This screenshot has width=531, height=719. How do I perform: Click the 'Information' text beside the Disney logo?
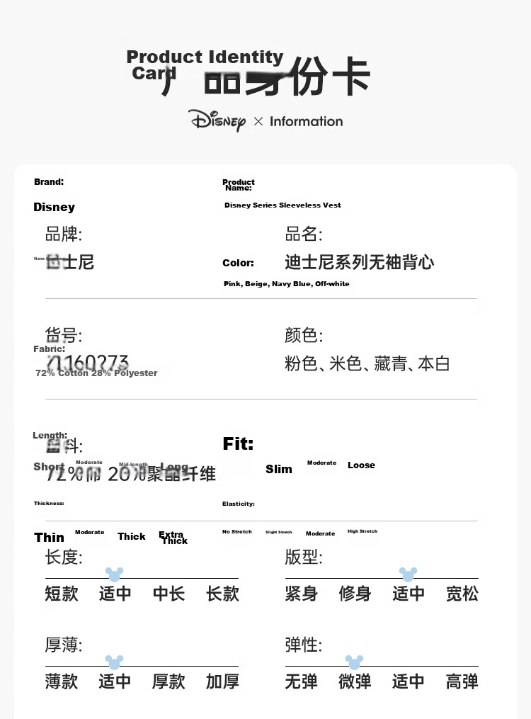[306, 122]
